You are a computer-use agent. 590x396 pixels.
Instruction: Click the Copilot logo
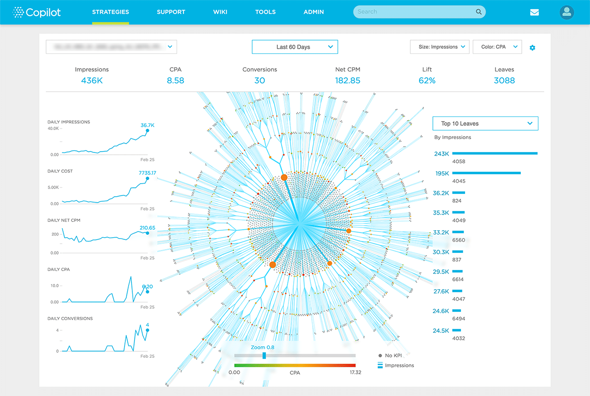point(37,12)
